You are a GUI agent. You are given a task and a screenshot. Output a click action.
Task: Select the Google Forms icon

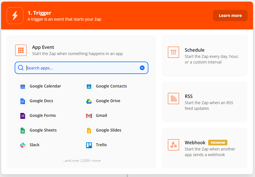pyautogui.click(x=23, y=116)
